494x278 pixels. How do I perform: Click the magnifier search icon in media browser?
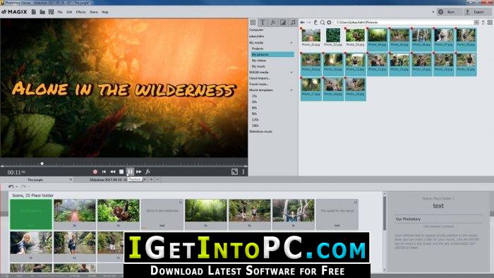(x=323, y=23)
